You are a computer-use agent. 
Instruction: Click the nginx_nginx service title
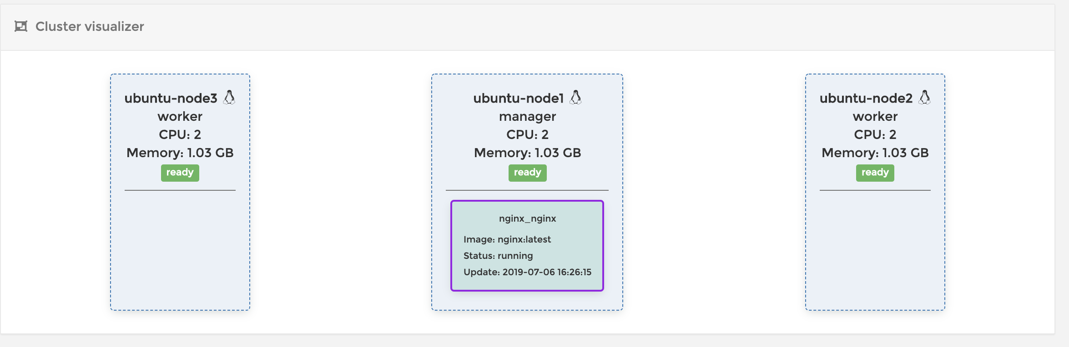(527, 218)
